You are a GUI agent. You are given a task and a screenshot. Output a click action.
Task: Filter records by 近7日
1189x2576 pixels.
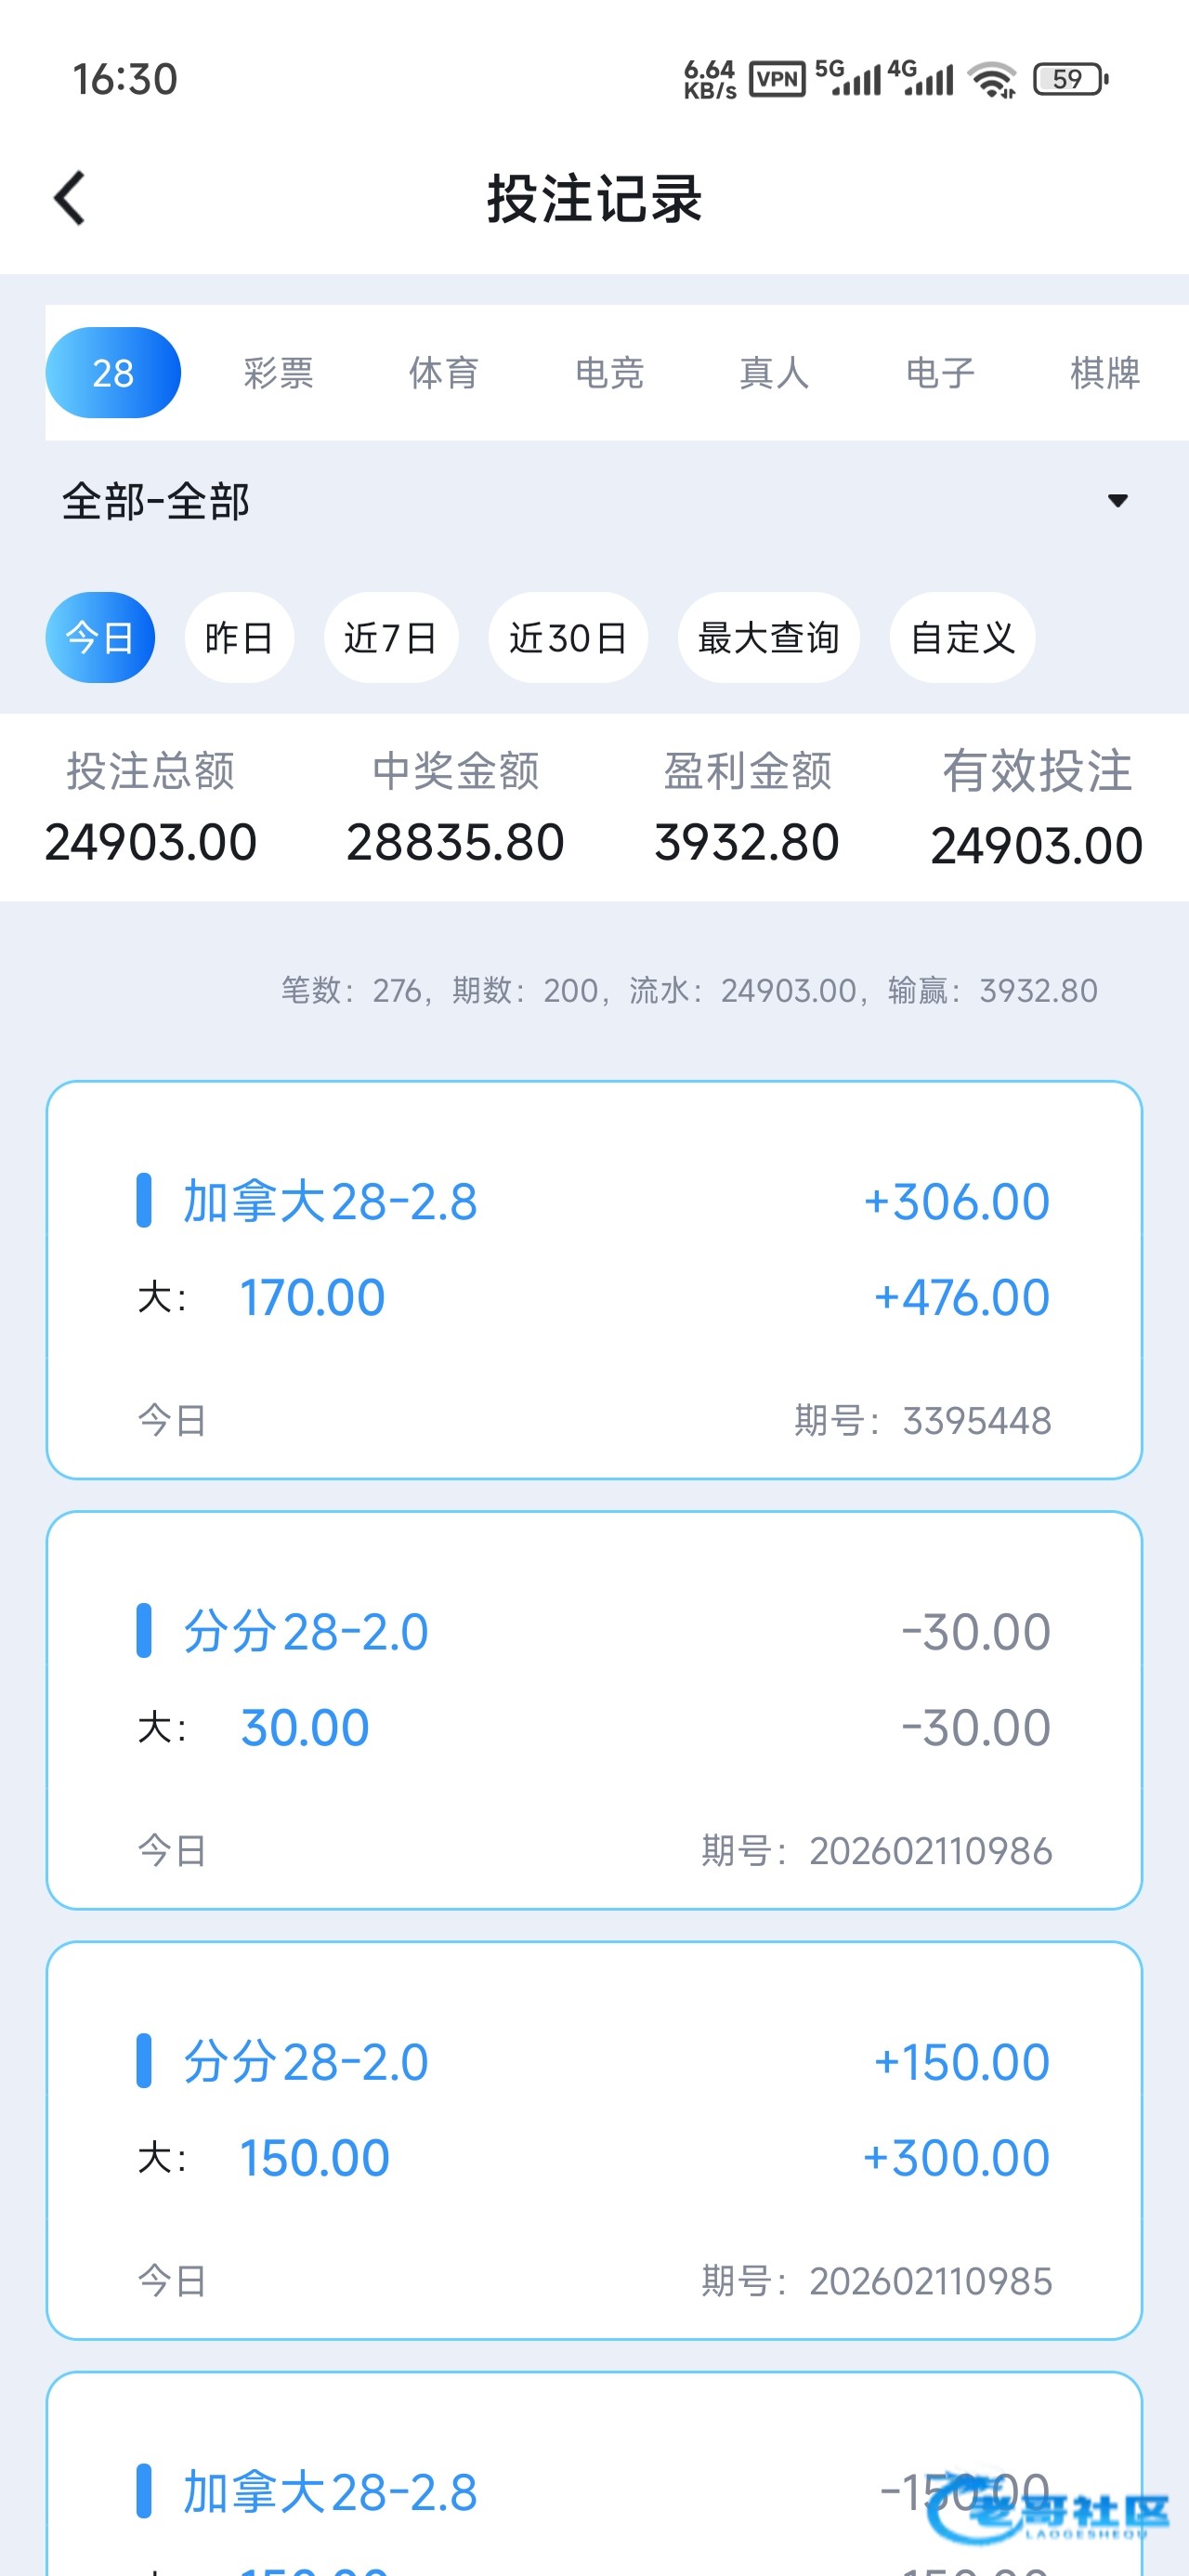(x=391, y=638)
